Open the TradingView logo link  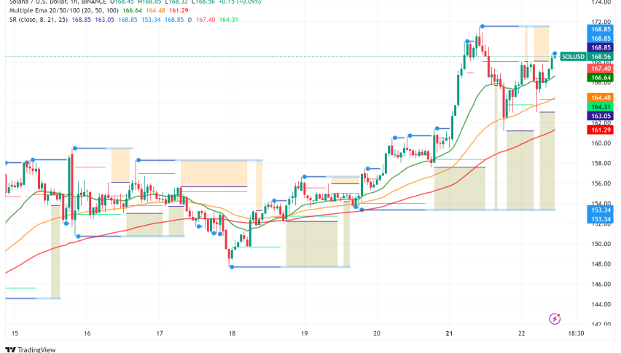click(31, 349)
